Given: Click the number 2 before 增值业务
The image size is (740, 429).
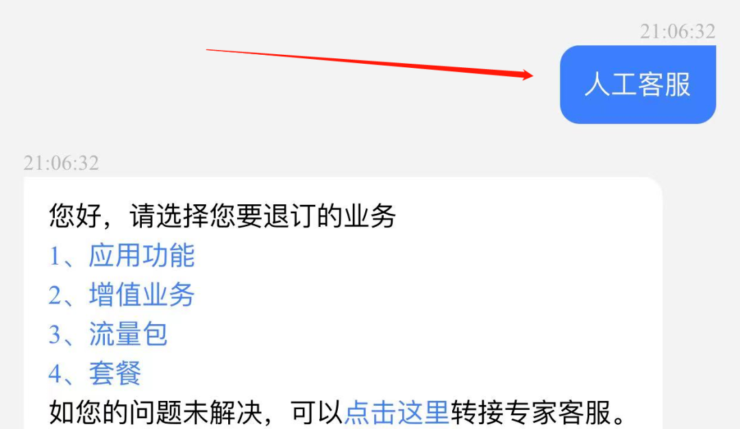Looking at the screenshot, I should pyautogui.click(x=55, y=296).
